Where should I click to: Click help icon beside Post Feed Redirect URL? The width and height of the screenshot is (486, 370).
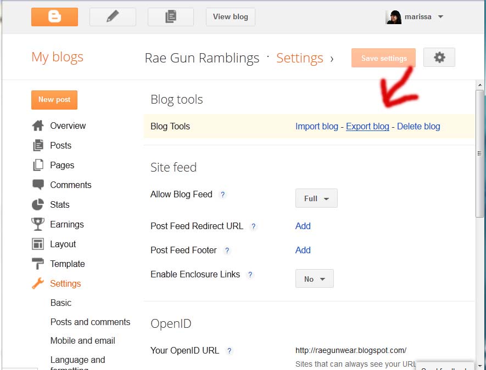point(253,226)
